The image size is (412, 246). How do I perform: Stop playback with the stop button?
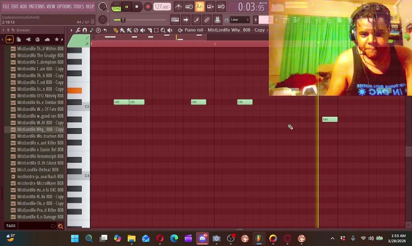point(137,6)
